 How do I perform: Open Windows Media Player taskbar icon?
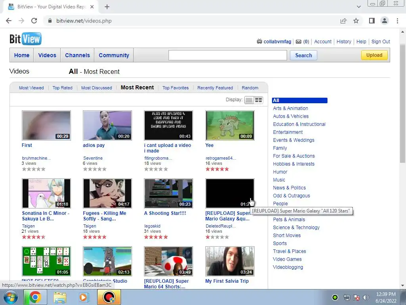tap(84, 297)
